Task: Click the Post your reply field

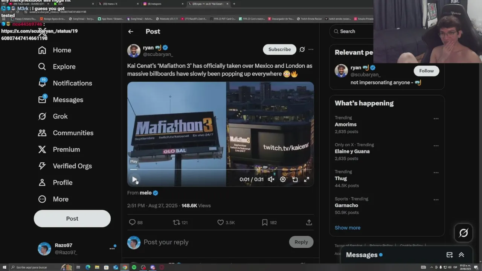Action: click(x=214, y=242)
